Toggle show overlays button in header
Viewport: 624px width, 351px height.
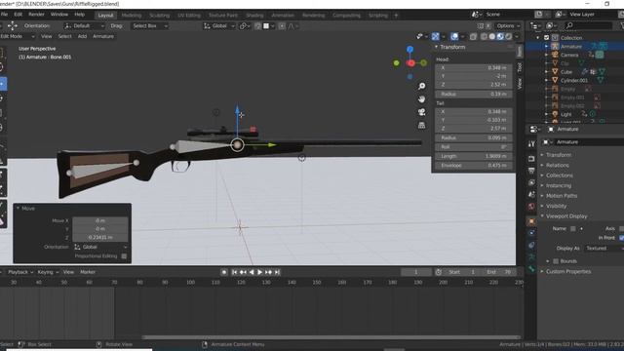coord(454,37)
